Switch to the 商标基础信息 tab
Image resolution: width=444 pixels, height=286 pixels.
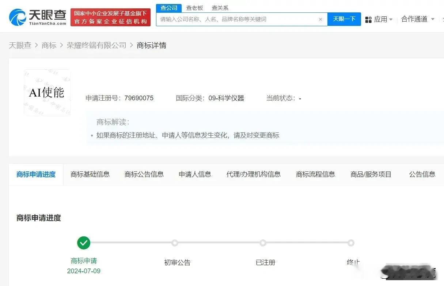tap(90, 174)
